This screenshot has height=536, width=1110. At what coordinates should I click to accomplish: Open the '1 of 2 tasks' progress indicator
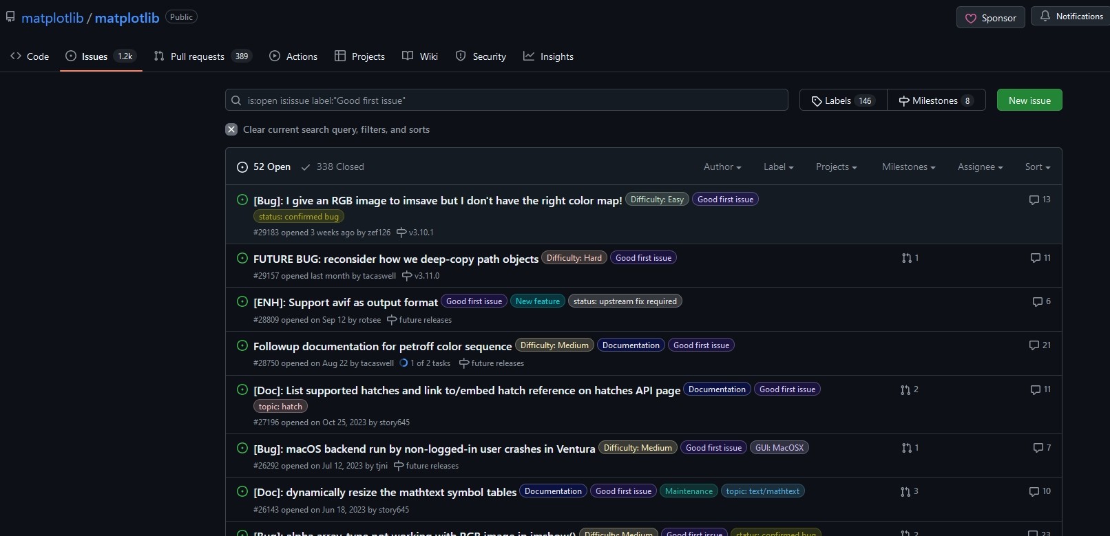425,363
